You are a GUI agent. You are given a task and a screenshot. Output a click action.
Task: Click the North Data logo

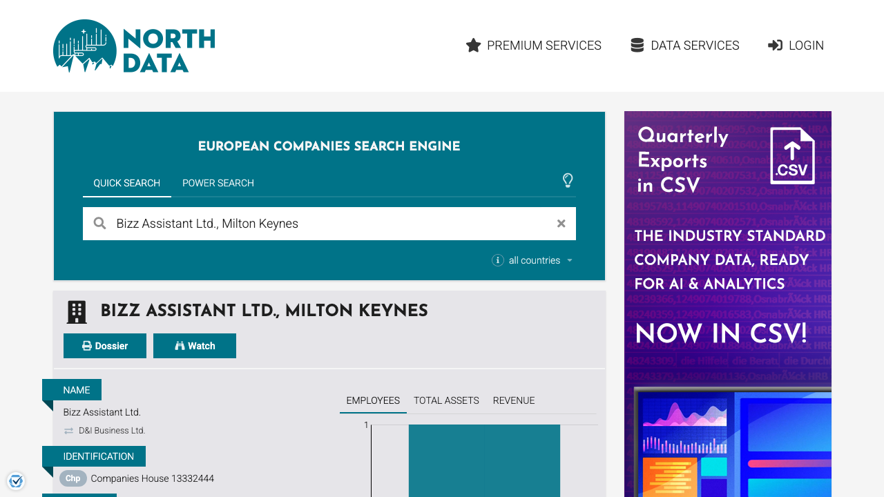[133, 46]
